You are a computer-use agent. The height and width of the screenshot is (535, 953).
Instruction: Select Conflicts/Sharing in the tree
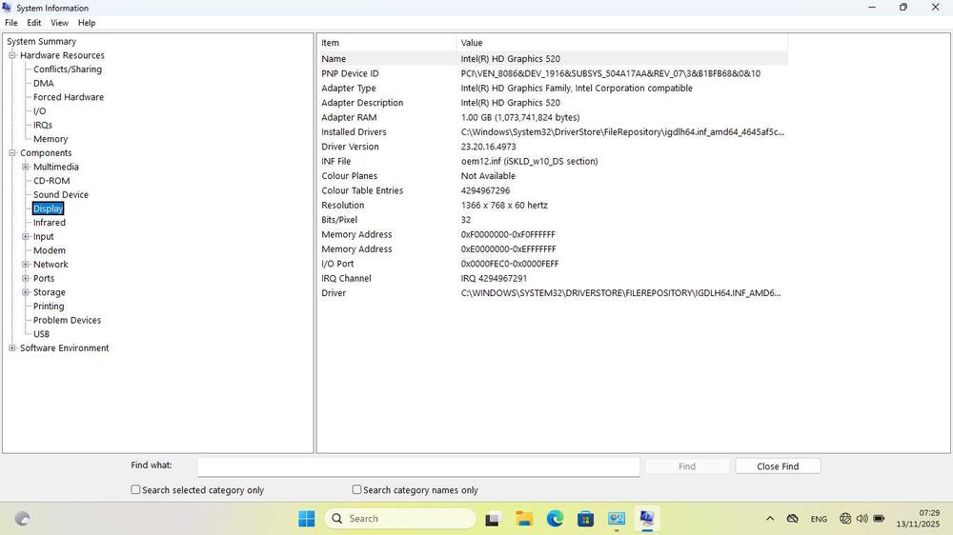point(68,69)
